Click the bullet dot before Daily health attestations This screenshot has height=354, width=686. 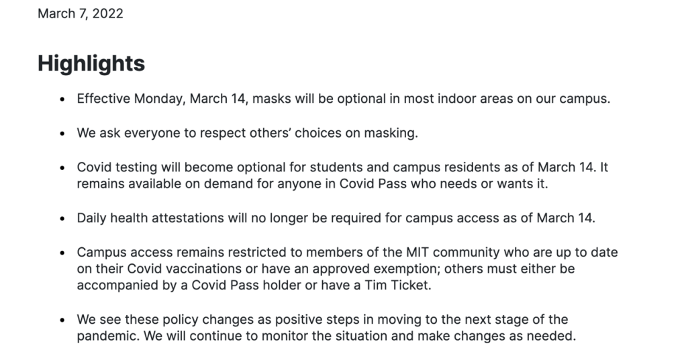coord(62,218)
